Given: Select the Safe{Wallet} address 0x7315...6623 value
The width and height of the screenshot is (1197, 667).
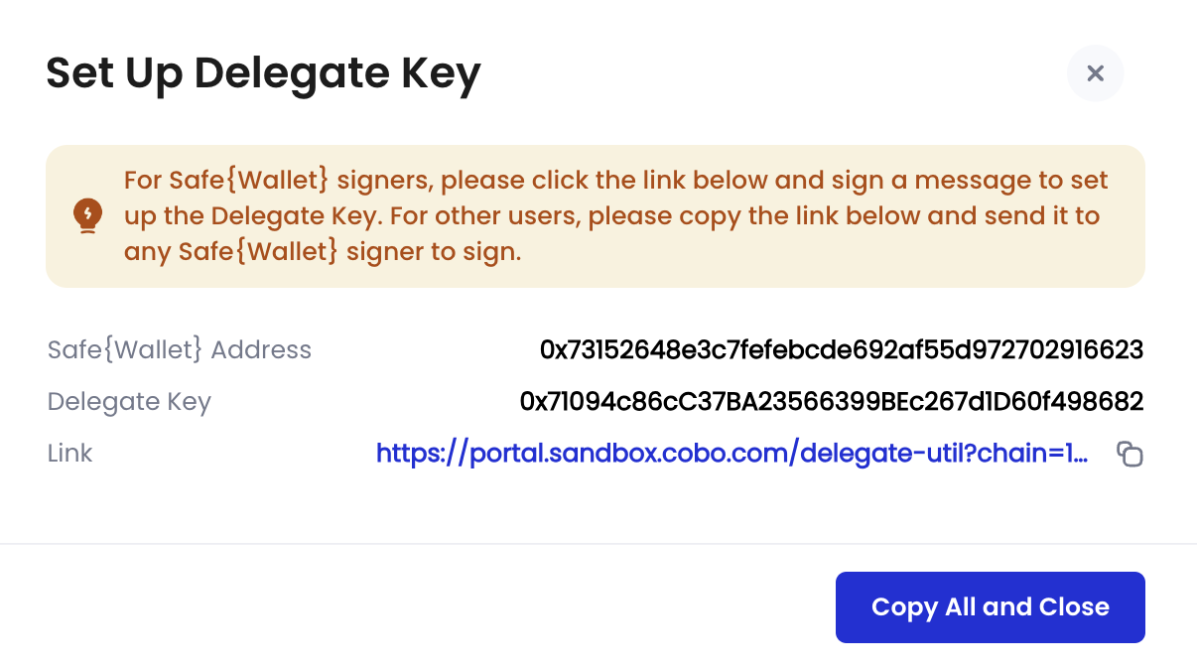Looking at the screenshot, I should click(842, 349).
